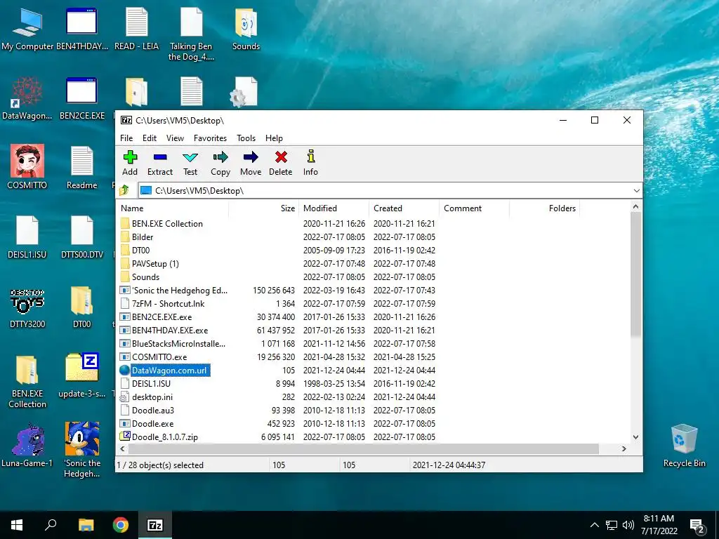Click the Extract toolbar icon

160,163
